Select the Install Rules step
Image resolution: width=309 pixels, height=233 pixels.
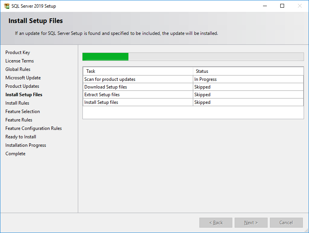click(x=17, y=103)
